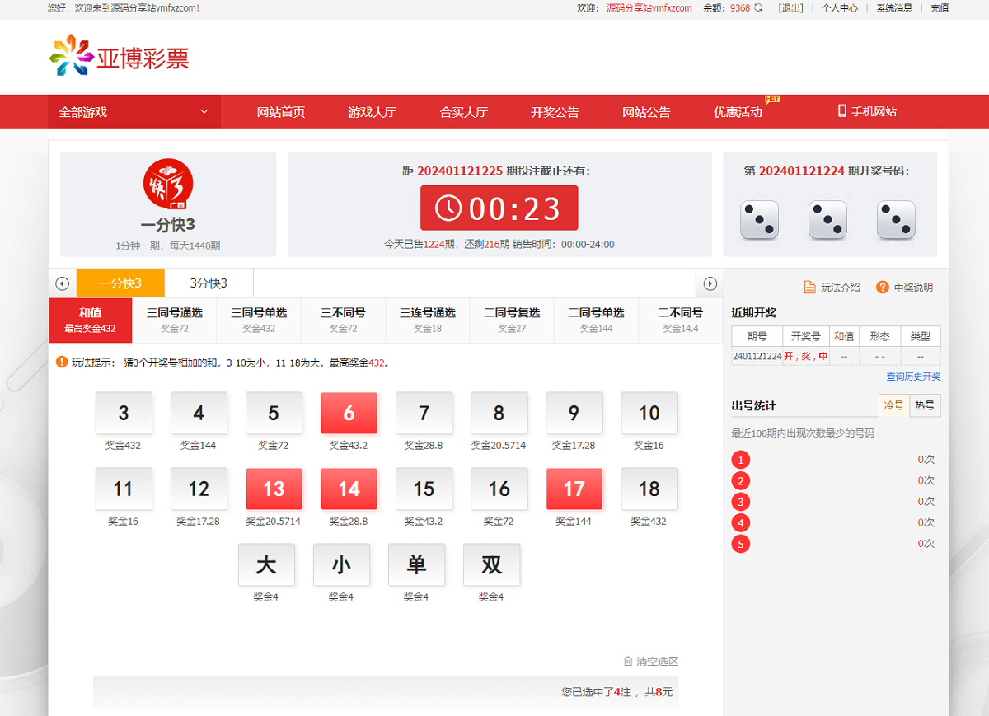The width and height of the screenshot is (989, 716).
Task: Click 查询历史开奖 link
Action: [x=913, y=377]
